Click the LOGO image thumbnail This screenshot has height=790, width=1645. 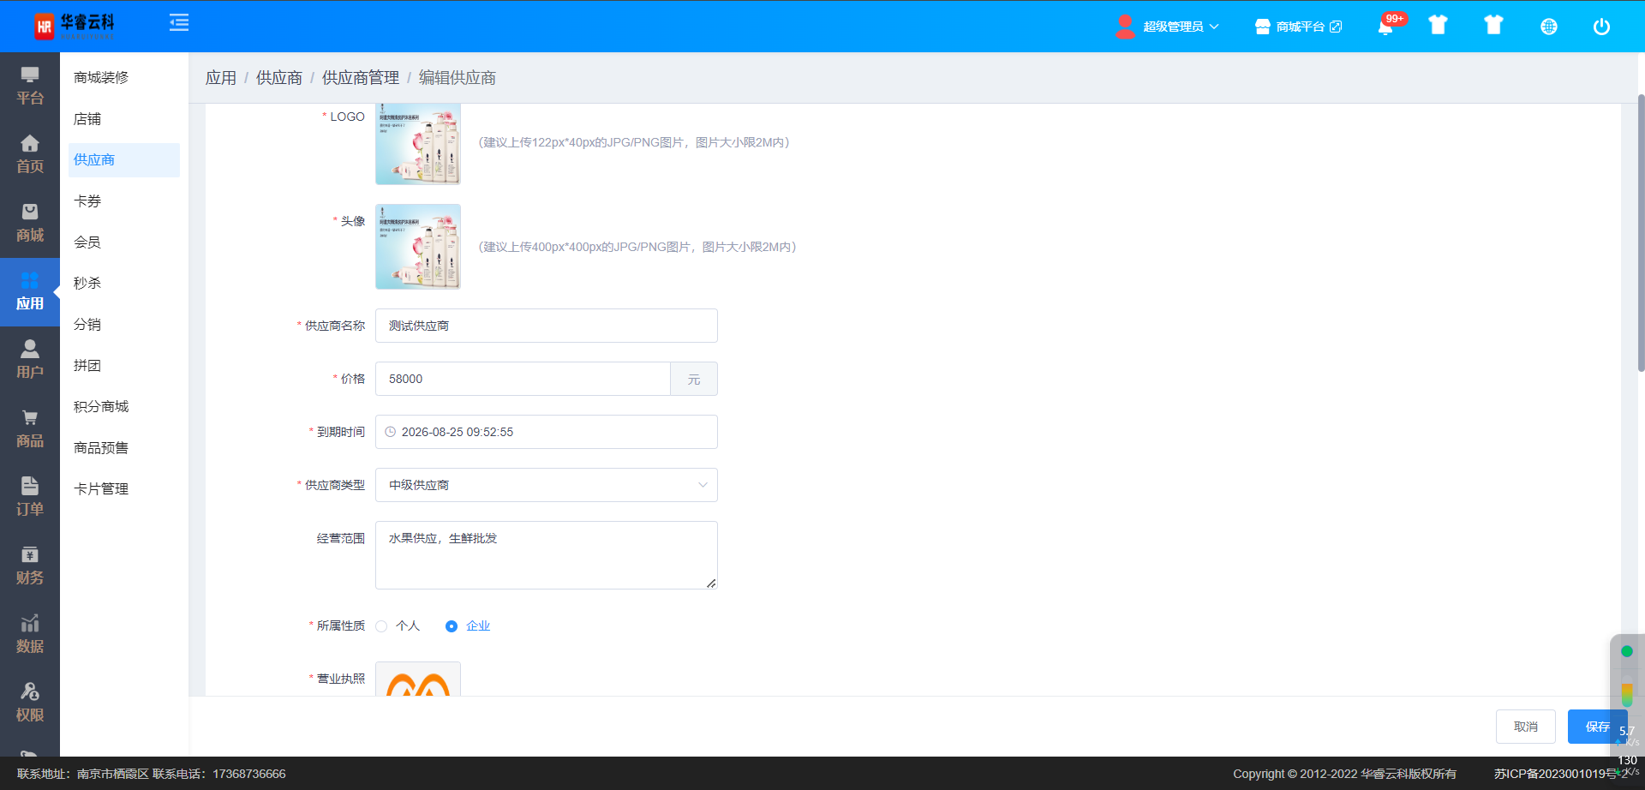[x=418, y=144]
